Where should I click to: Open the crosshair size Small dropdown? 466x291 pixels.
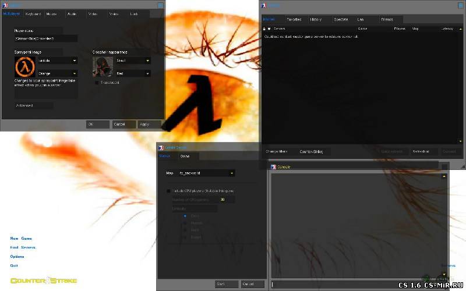pyautogui.click(x=133, y=61)
